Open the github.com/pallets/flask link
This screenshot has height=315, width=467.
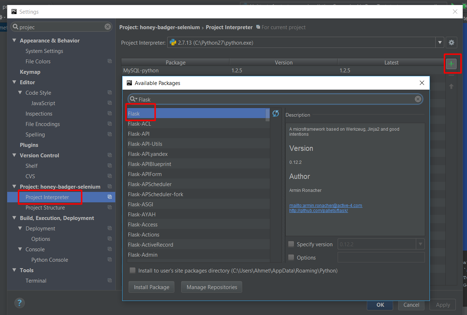[319, 210]
